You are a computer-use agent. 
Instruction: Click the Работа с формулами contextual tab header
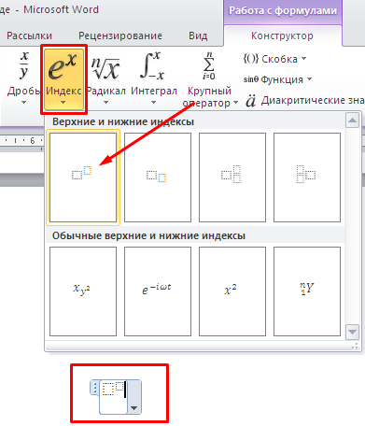tap(283, 10)
